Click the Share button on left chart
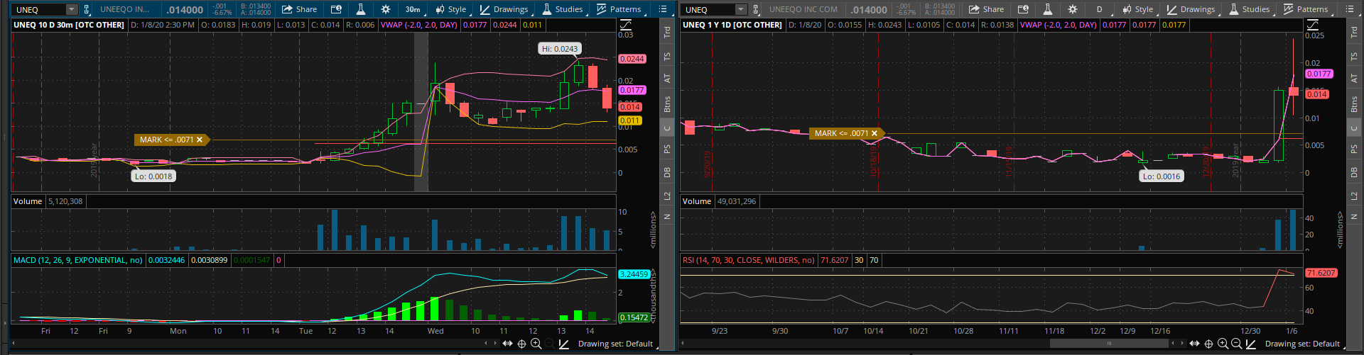The image size is (1364, 355). point(300,9)
